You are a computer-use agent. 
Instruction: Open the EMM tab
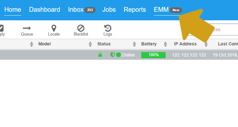point(161,10)
